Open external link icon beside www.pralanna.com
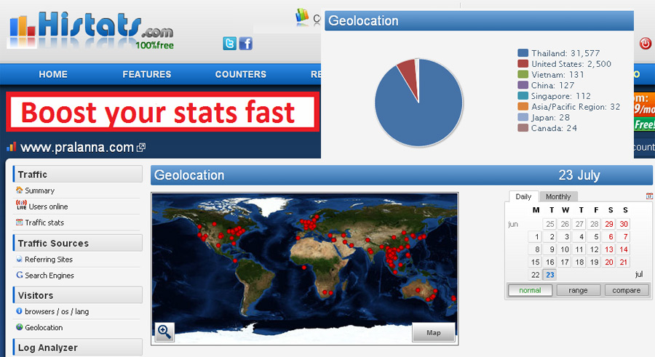Viewport: 655px width, 357px height. 141,147
